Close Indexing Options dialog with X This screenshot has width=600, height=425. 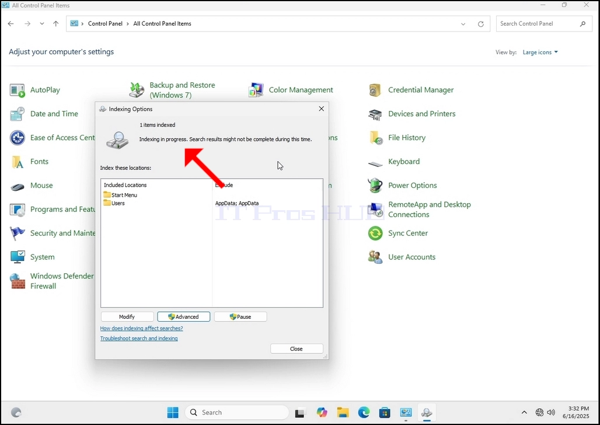(322, 109)
